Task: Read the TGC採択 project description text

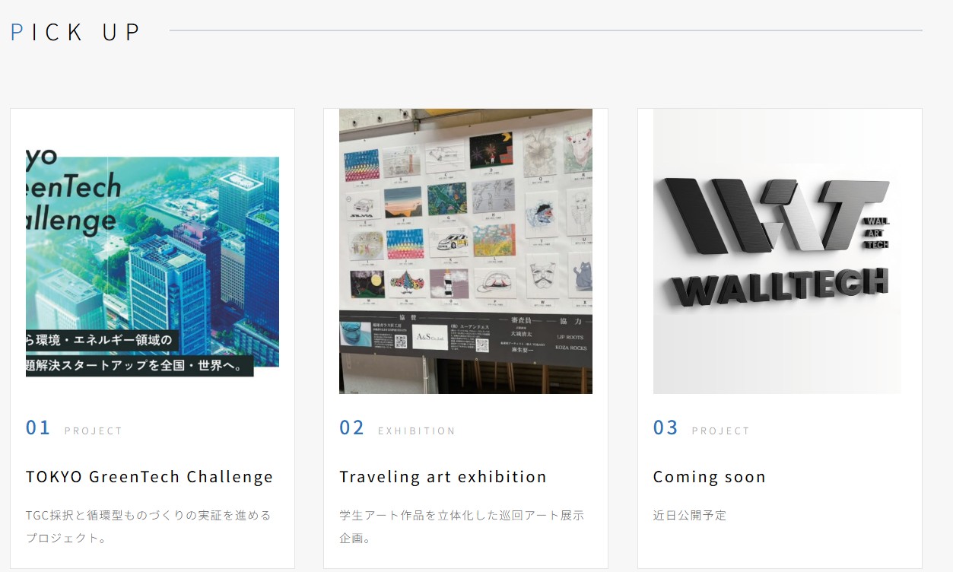Action: (149, 526)
